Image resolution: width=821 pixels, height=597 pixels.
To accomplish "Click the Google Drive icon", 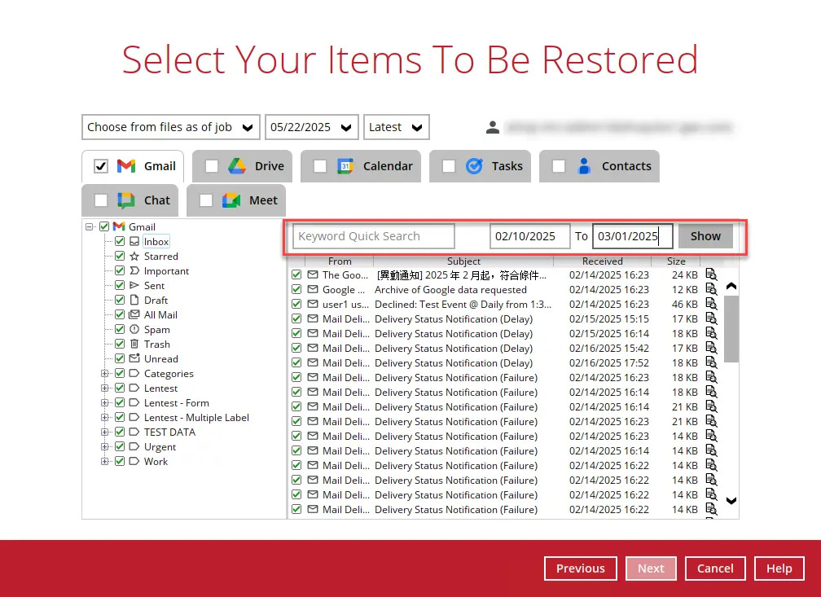I will [x=237, y=166].
